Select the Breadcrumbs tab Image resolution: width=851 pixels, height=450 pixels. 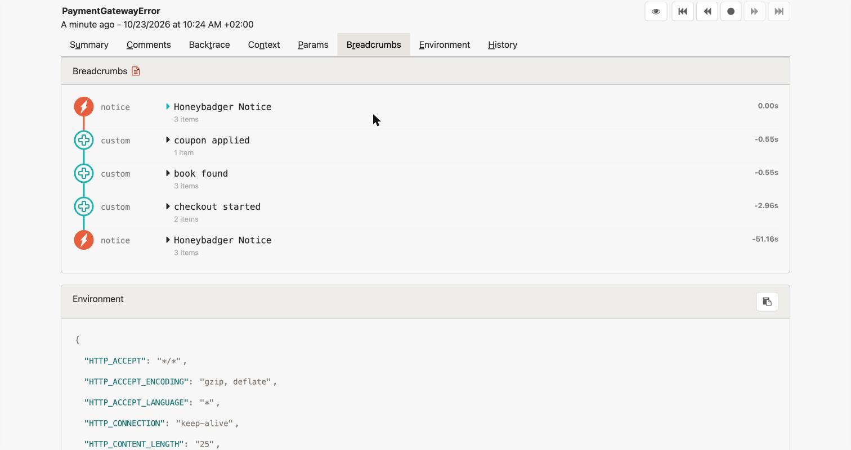[374, 44]
